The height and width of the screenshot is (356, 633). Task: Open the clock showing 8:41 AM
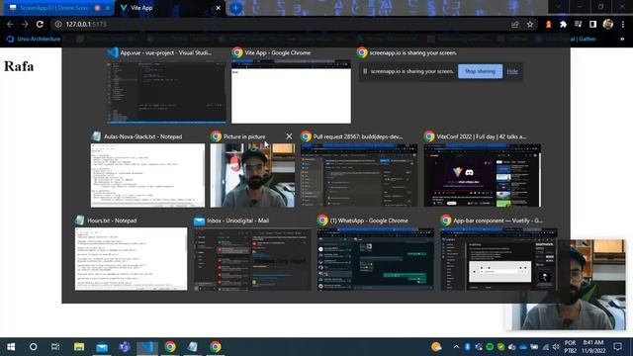[593, 347]
